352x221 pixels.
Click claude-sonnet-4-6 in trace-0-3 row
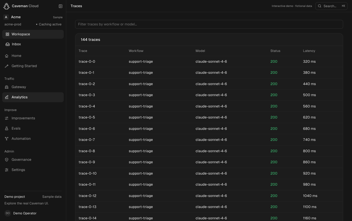click(x=211, y=95)
